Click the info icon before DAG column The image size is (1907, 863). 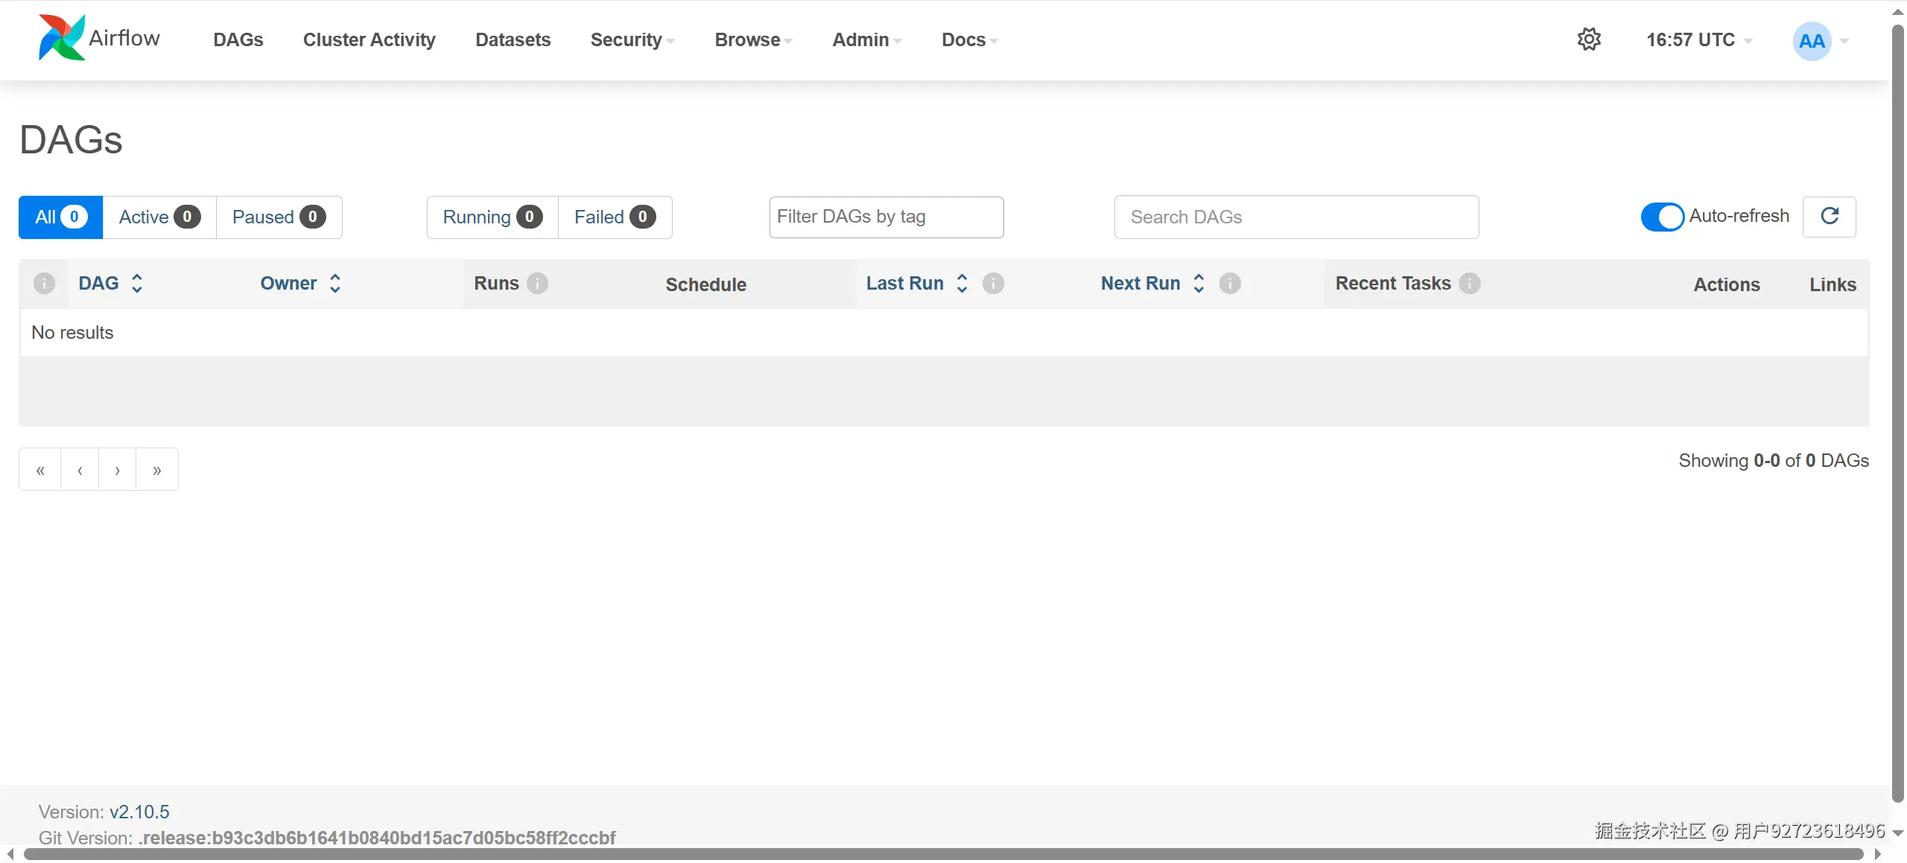click(44, 284)
